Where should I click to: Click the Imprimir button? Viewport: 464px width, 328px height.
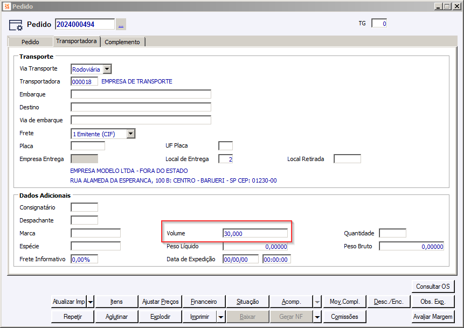pos(200,317)
